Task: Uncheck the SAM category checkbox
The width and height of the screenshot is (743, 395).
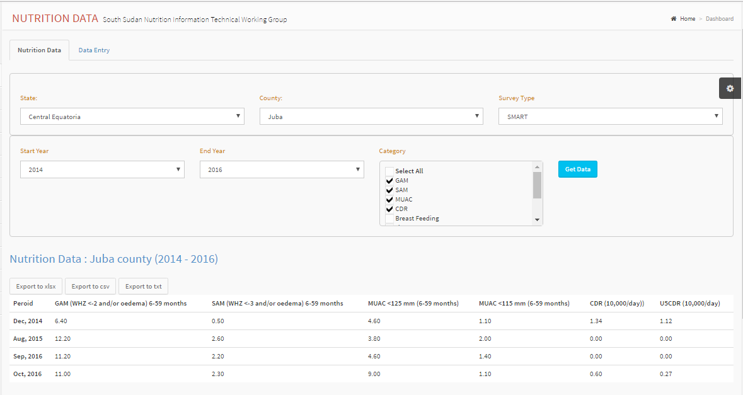Action: (389, 190)
